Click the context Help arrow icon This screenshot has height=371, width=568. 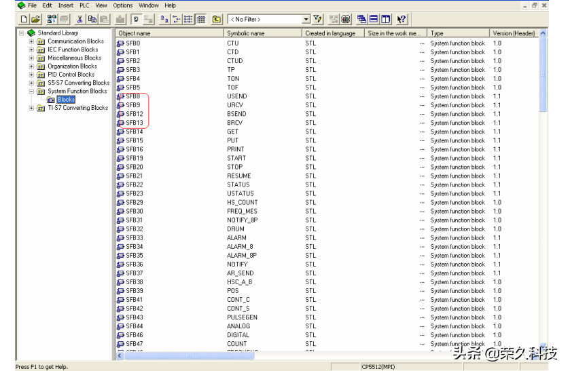tap(402, 20)
